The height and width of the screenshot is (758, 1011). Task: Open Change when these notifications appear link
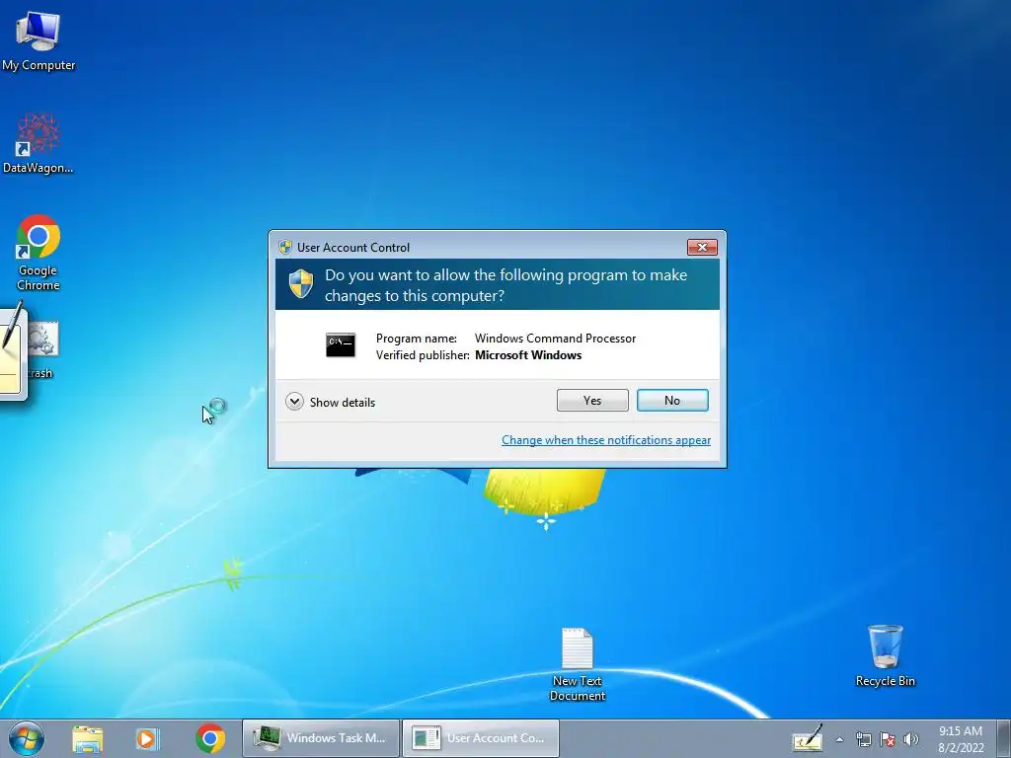[x=606, y=440]
